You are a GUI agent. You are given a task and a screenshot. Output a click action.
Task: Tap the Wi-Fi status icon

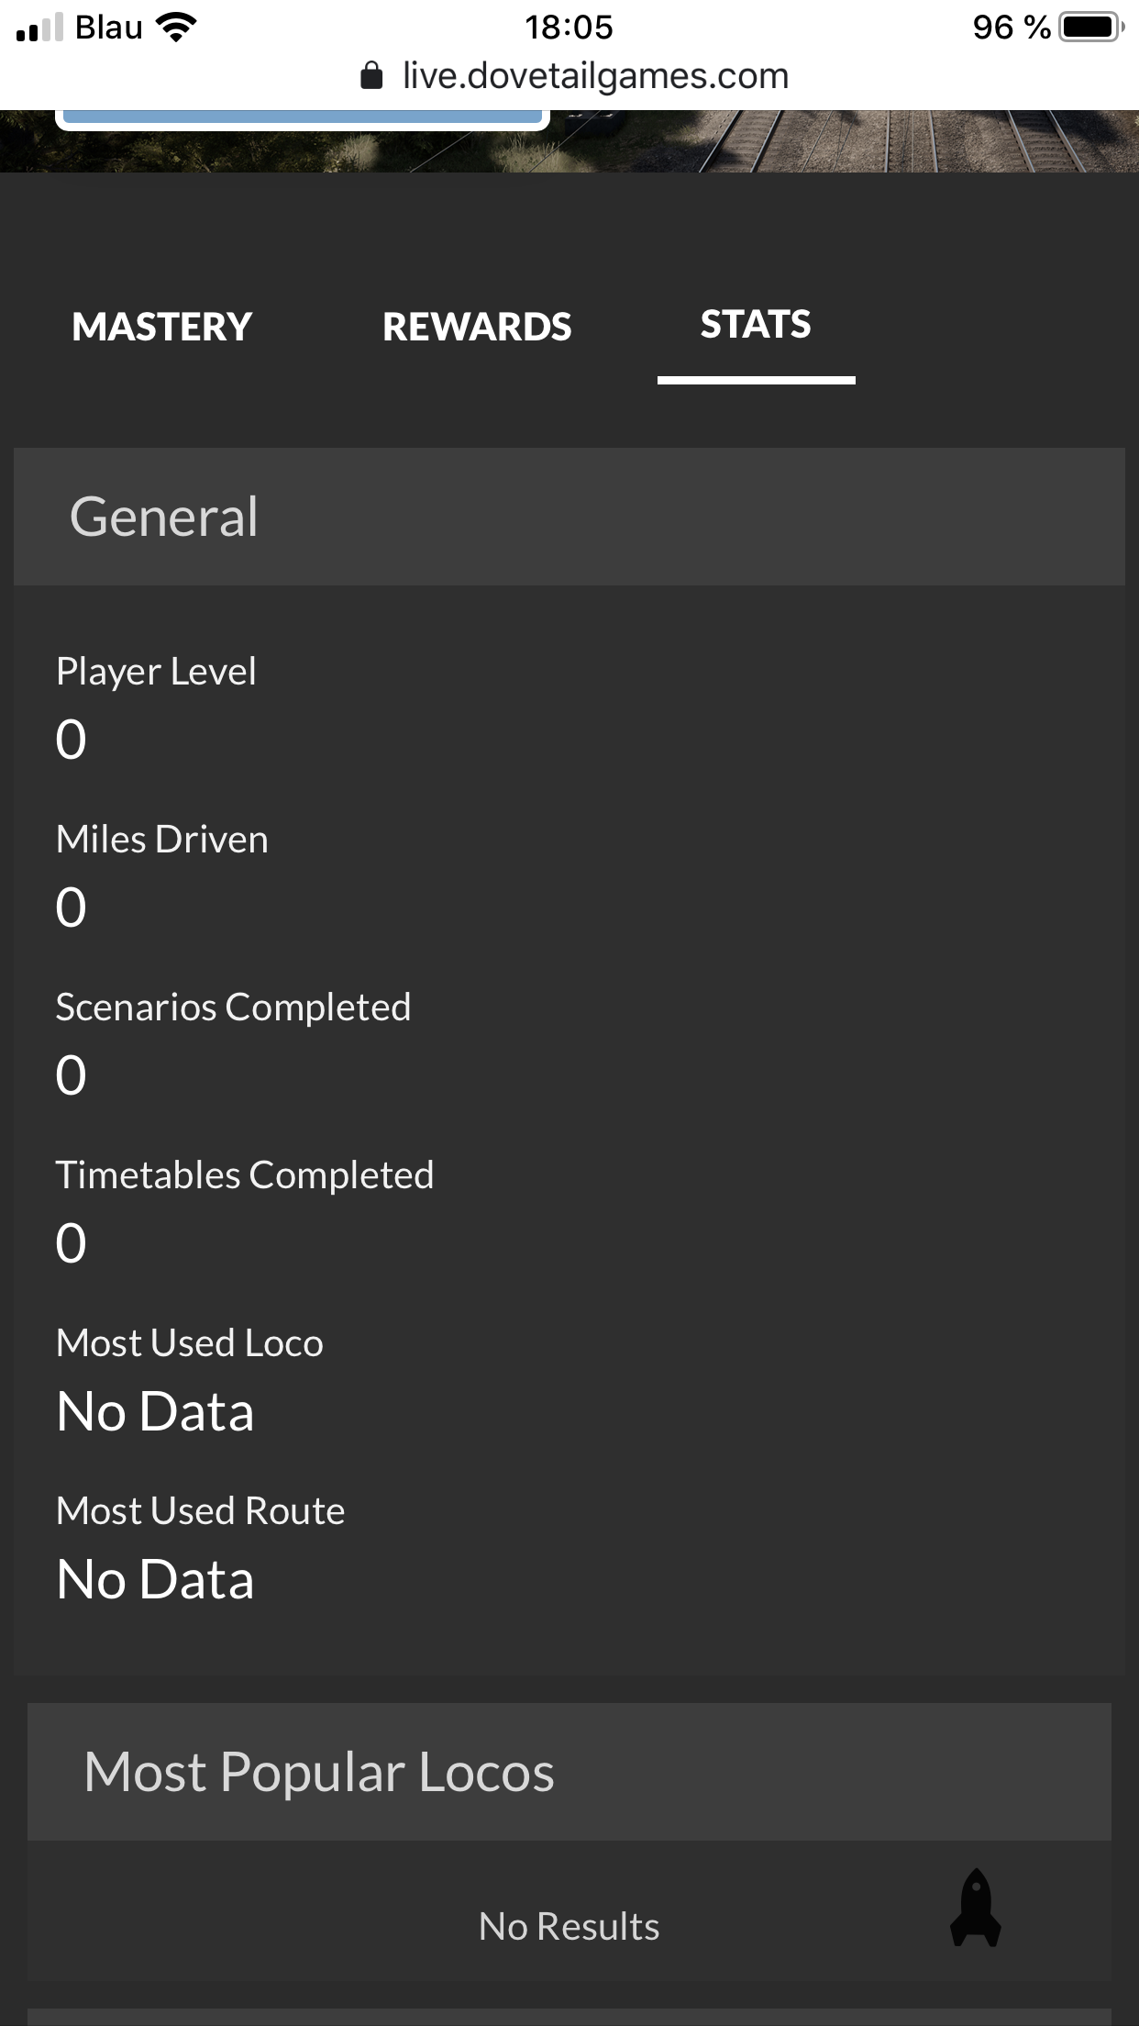[x=177, y=28]
